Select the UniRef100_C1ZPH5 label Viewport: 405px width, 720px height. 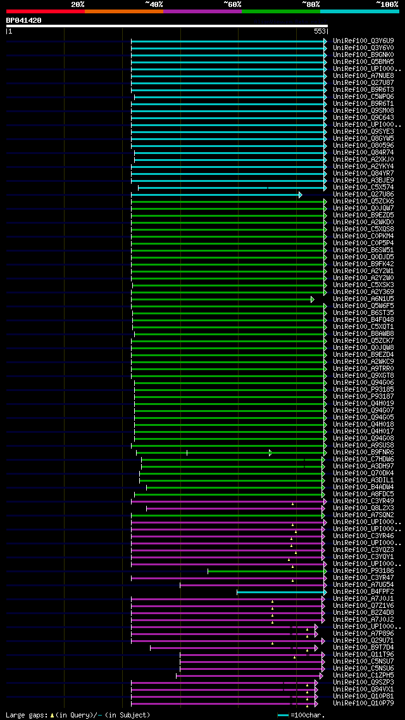(363, 675)
